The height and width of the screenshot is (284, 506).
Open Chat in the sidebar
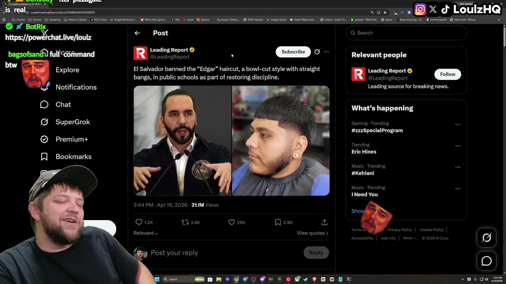63,105
